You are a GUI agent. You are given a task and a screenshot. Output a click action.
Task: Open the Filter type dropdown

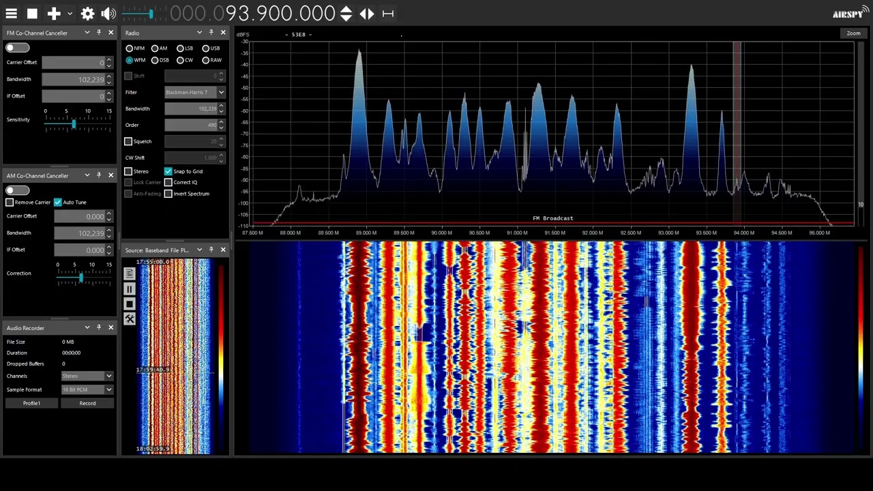click(195, 92)
